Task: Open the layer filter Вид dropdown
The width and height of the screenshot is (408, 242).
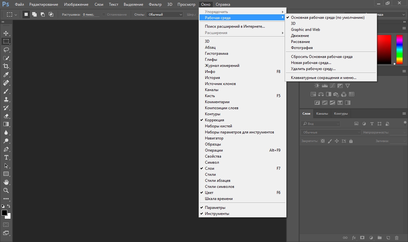Action: click(x=320, y=124)
